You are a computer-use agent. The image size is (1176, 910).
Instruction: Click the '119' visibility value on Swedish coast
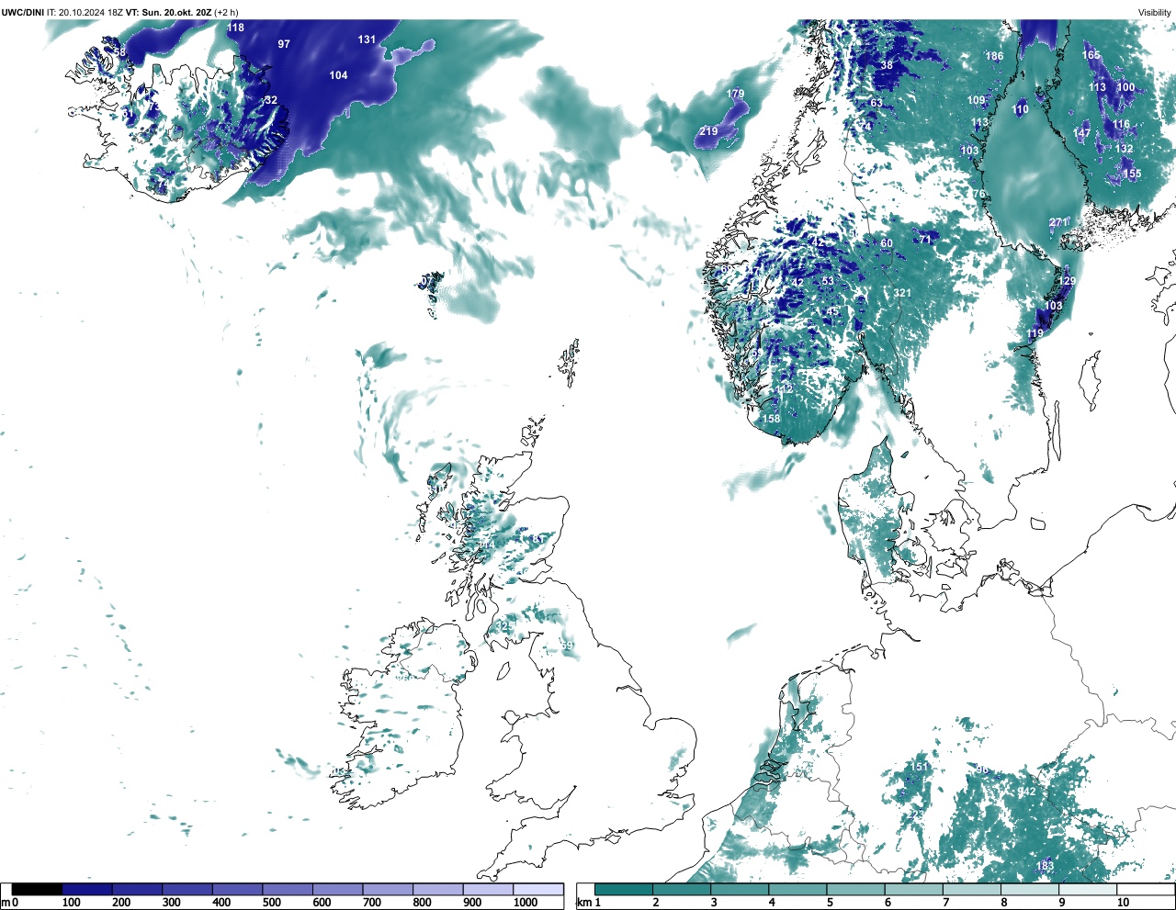tap(1035, 334)
